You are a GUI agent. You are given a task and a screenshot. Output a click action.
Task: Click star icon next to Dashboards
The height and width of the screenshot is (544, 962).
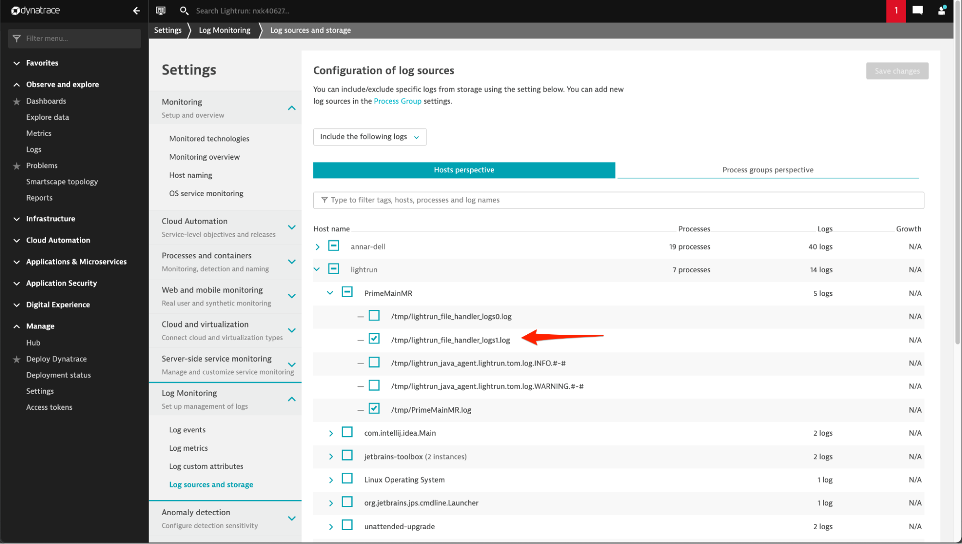tap(16, 101)
